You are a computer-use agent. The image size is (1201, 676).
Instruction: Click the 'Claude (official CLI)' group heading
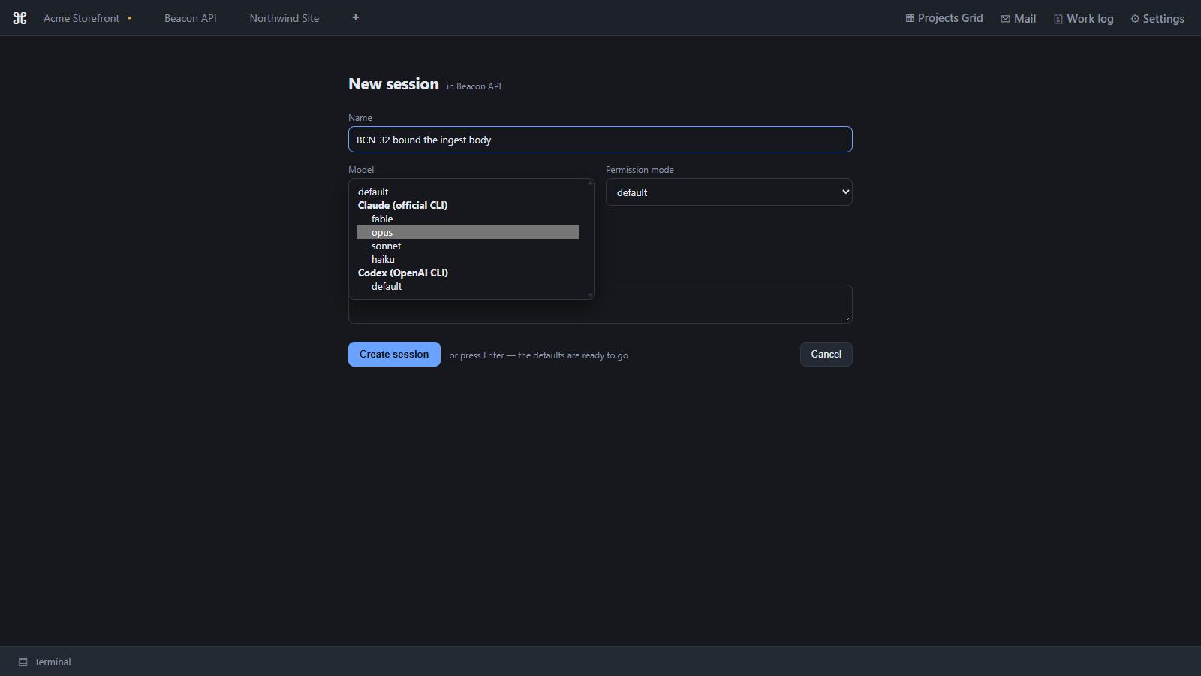click(x=403, y=205)
